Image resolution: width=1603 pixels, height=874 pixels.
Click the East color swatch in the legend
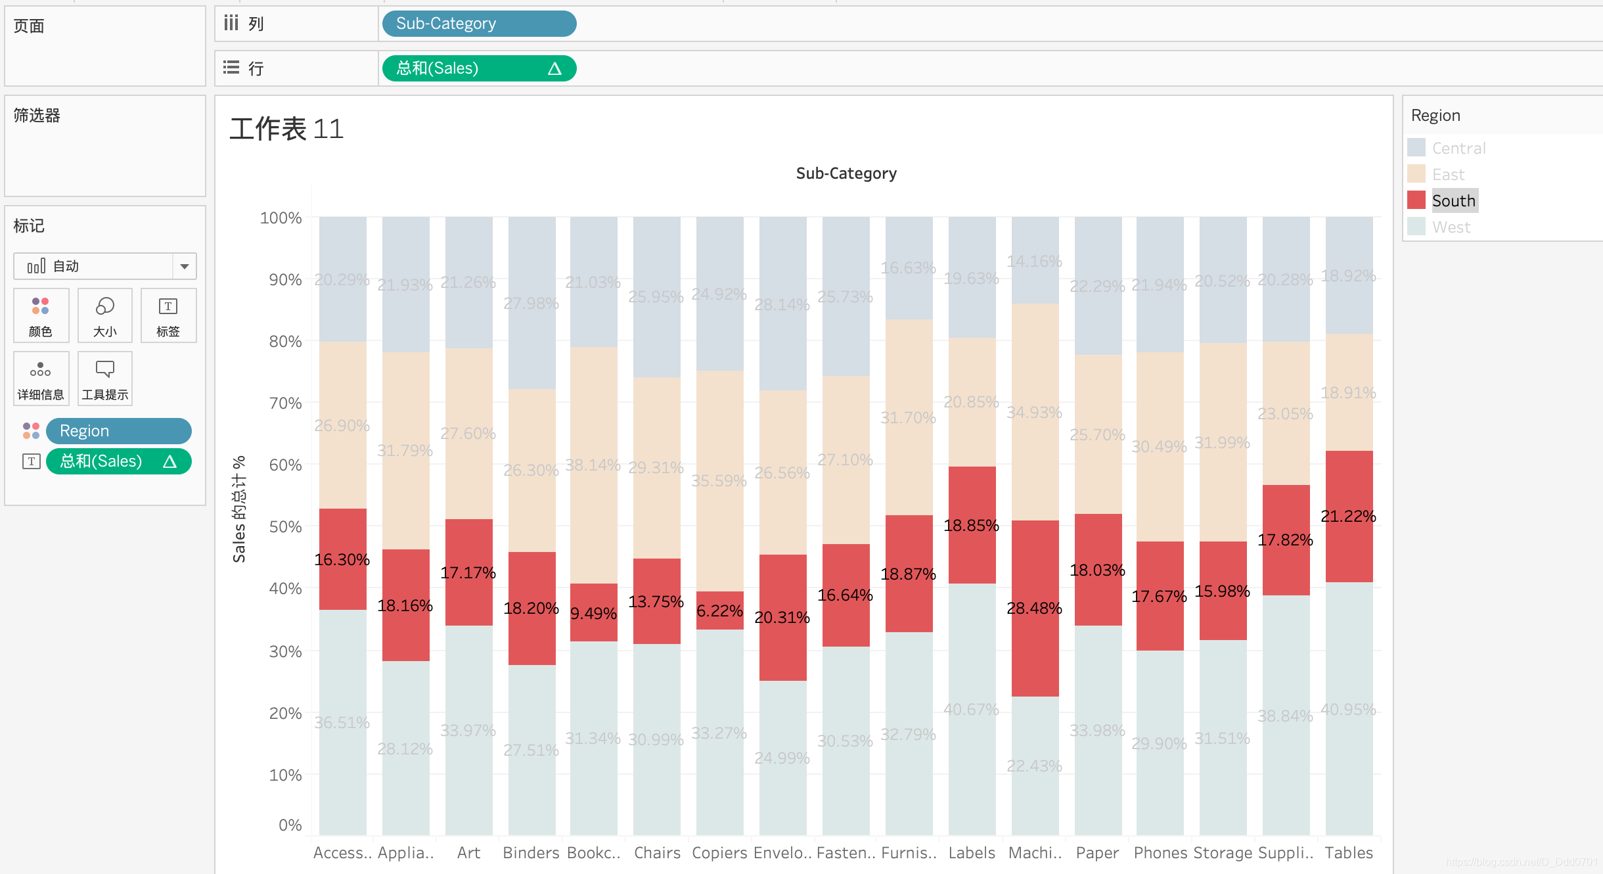[x=1416, y=174]
